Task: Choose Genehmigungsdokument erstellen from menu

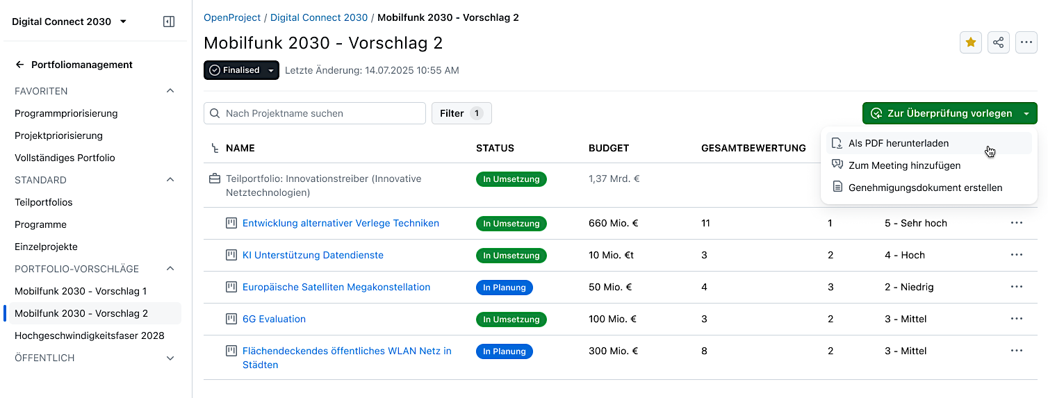Action: 925,188
